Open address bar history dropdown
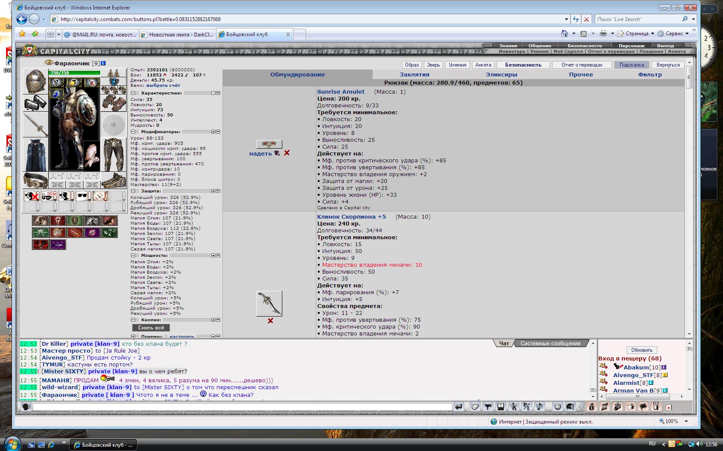 pyautogui.click(x=566, y=19)
